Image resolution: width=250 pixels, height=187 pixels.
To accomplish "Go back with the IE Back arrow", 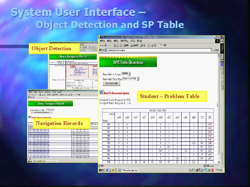I will click(x=103, y=45).
